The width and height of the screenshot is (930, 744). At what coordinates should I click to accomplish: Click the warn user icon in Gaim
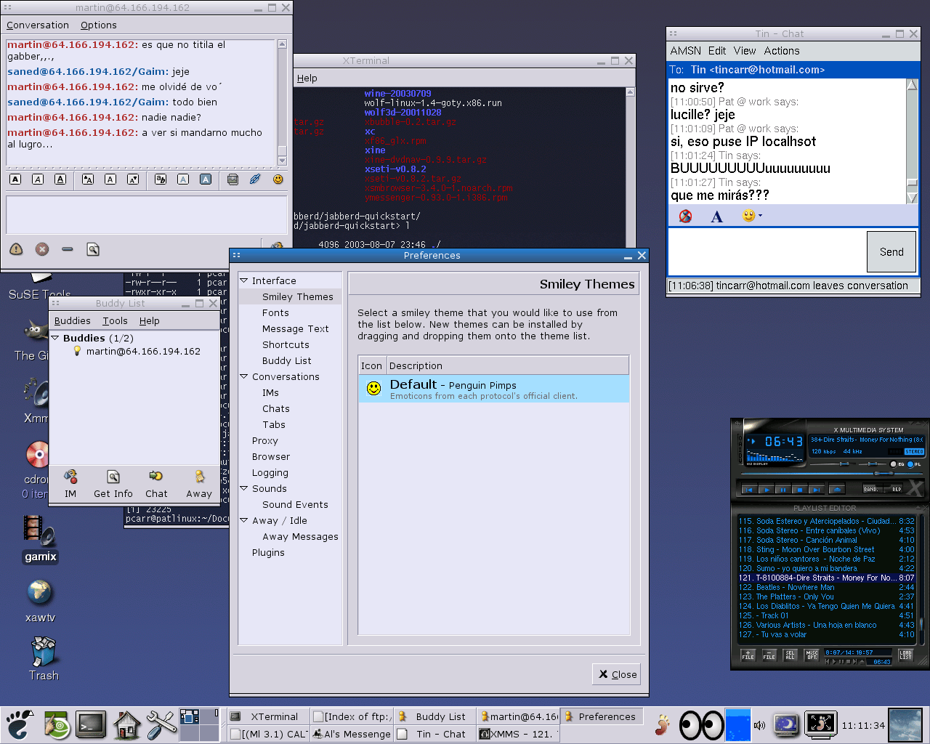click(16, 249)
